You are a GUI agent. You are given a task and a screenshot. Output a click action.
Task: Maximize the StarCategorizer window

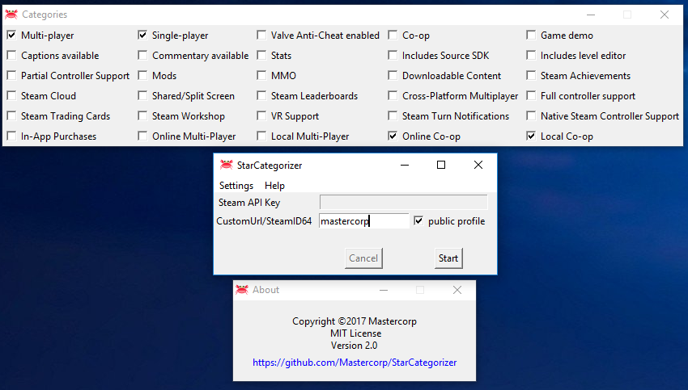(441, 165)
